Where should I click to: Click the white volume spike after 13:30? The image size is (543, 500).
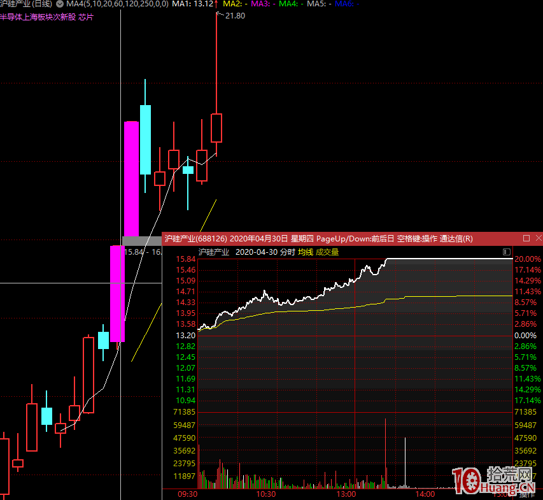[x=405, y=463]
